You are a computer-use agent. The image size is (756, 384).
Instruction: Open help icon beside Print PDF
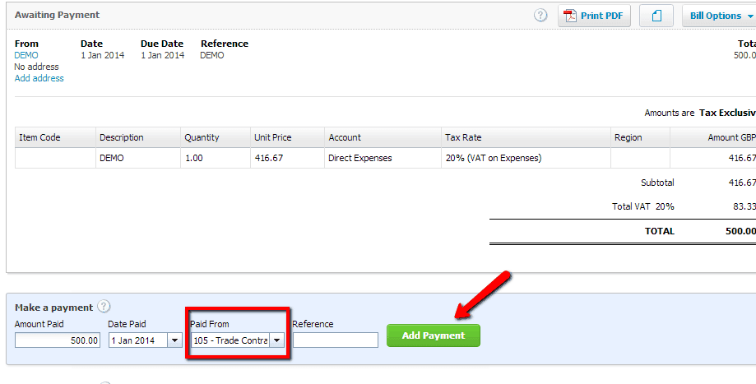(x=540, y=16)
